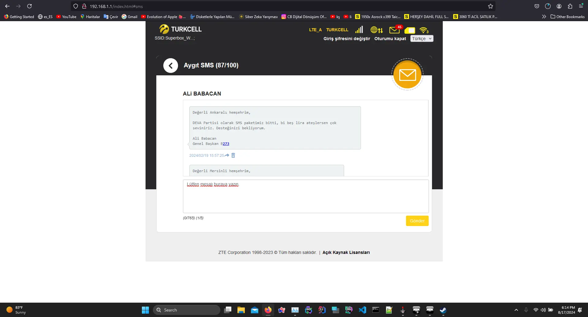This screenshot has height=317, width=588.
Task: Open File Explorer from taskbar
Action: click(x=241, y=310)
